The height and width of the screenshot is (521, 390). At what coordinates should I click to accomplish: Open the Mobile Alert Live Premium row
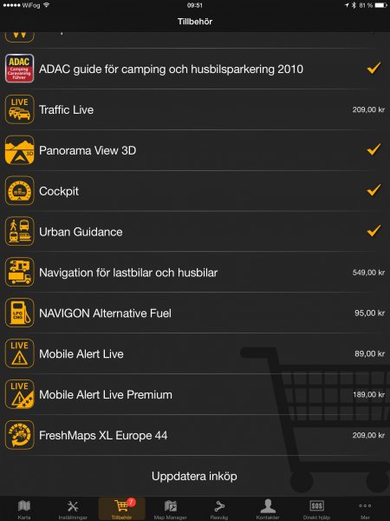click(x=195, y=394)
